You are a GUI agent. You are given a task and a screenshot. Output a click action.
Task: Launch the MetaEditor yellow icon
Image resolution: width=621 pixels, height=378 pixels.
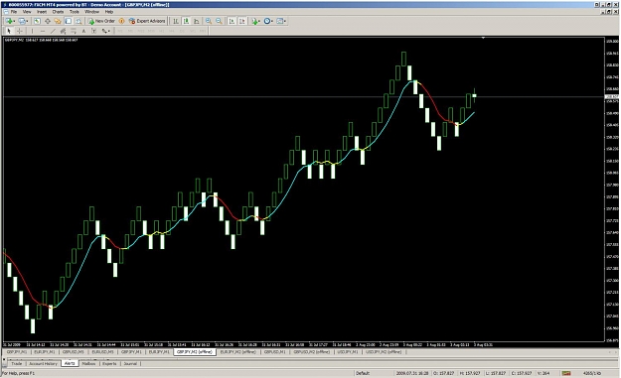[x=121, y=21]
